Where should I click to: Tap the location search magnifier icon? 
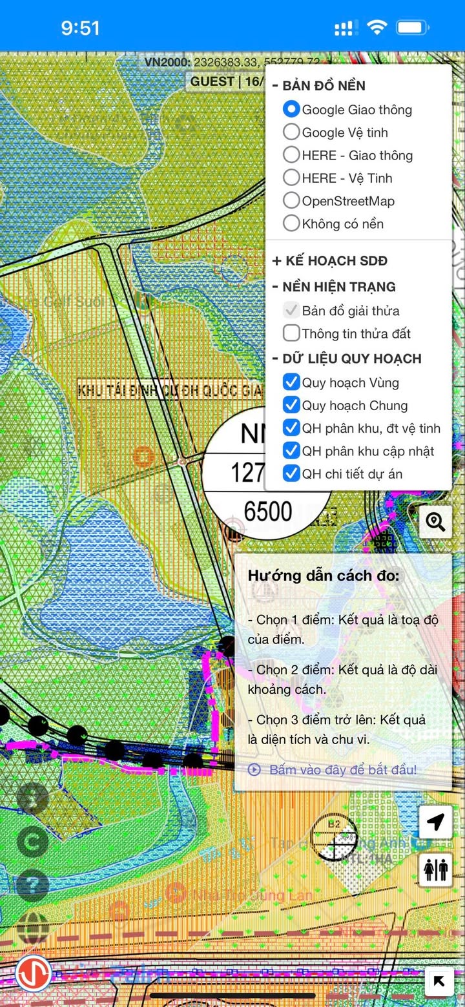tap(435, 522)
